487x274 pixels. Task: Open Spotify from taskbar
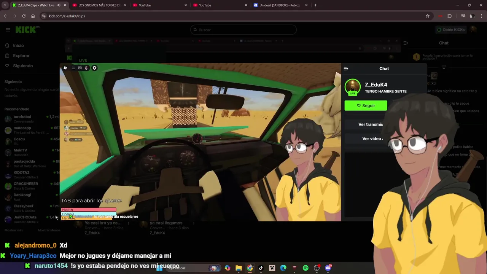[x=306, y=268]
